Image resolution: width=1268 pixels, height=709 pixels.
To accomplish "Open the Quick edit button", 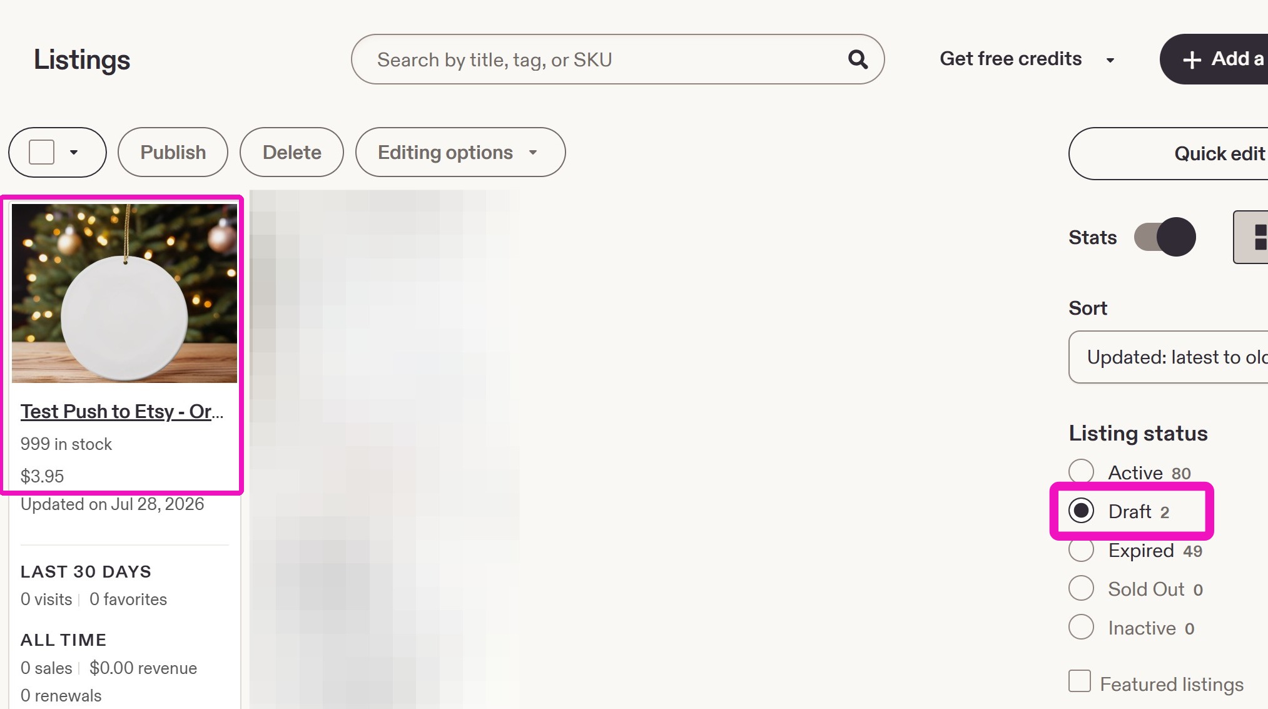I will 1168,153.
